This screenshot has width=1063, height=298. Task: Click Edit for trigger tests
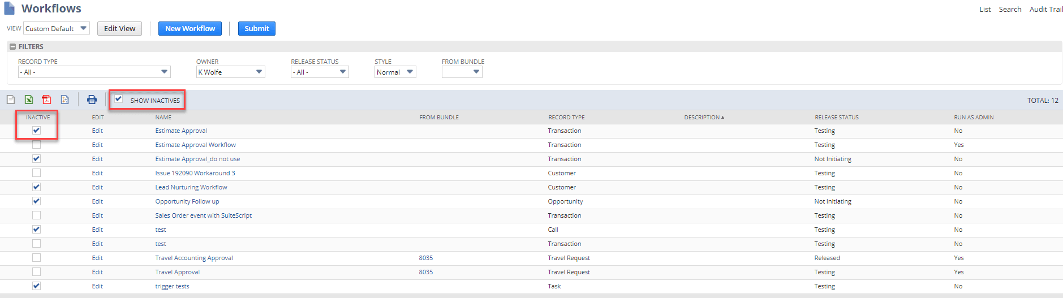[97, 286]
